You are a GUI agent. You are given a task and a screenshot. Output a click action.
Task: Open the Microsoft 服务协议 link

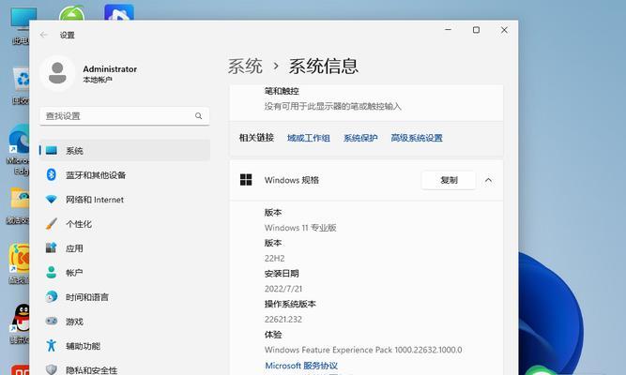301,366
